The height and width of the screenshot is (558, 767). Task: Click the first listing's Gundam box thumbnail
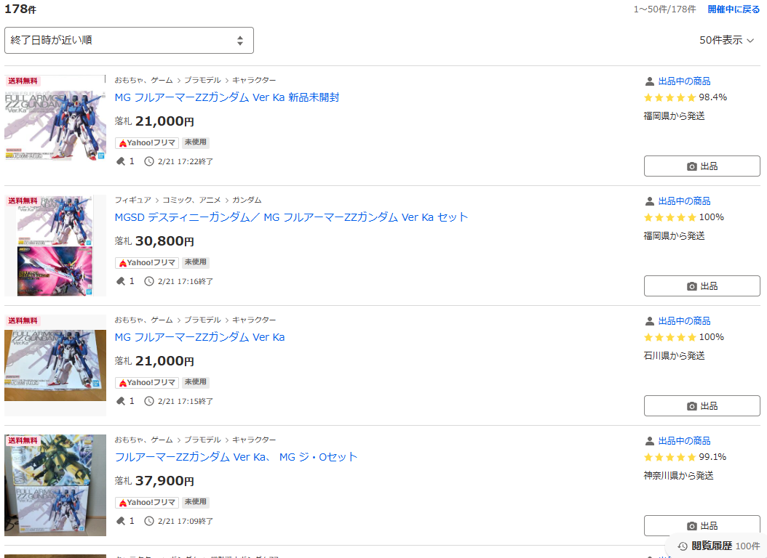coord(55,118)
